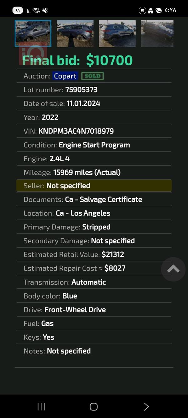This screenshot has width=188, height=418.
Task: Tap the Wi-Fi status icon
Action: pyautogui.click(x=36, y=10)
